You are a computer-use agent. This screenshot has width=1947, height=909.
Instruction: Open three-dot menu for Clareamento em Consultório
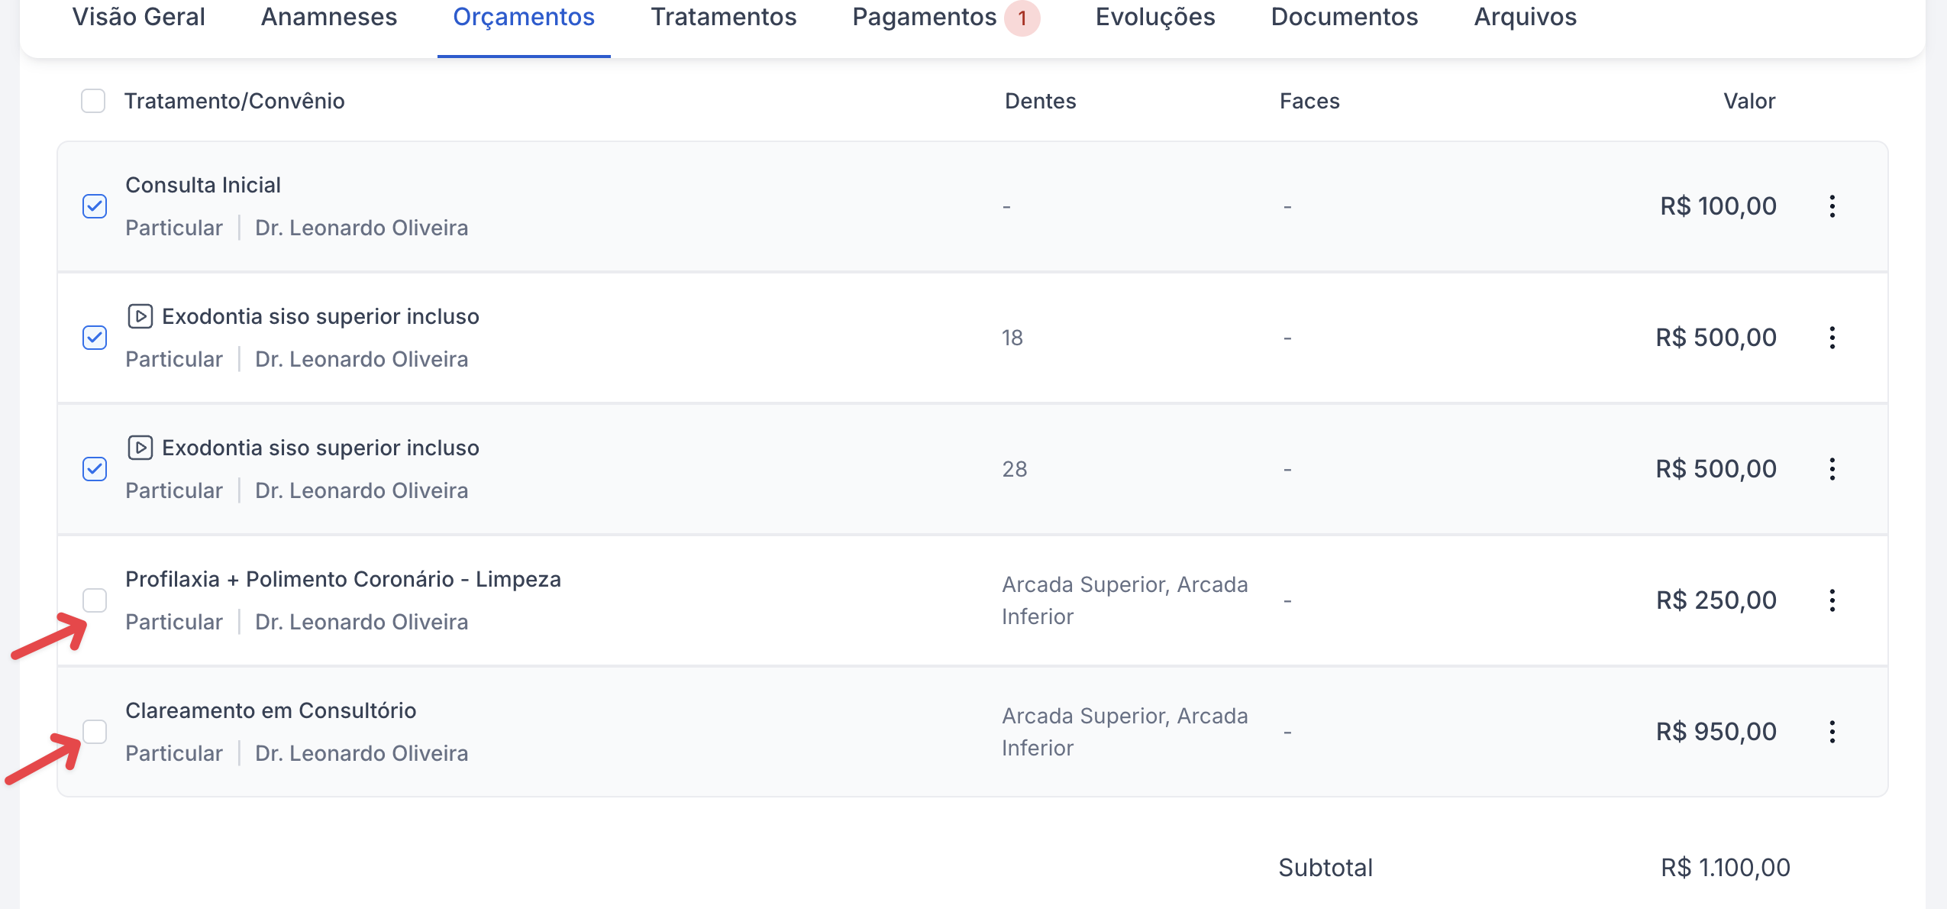(1832, 732)
